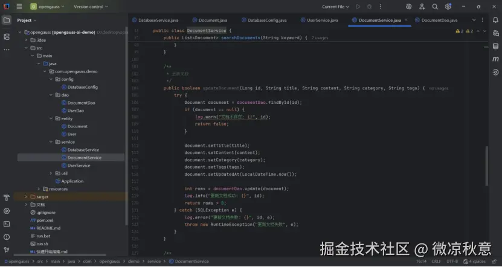The height and width of the screenshot is (267, 502).
Task: Close the DocumentService.java tab
Action: pos(406,20)
